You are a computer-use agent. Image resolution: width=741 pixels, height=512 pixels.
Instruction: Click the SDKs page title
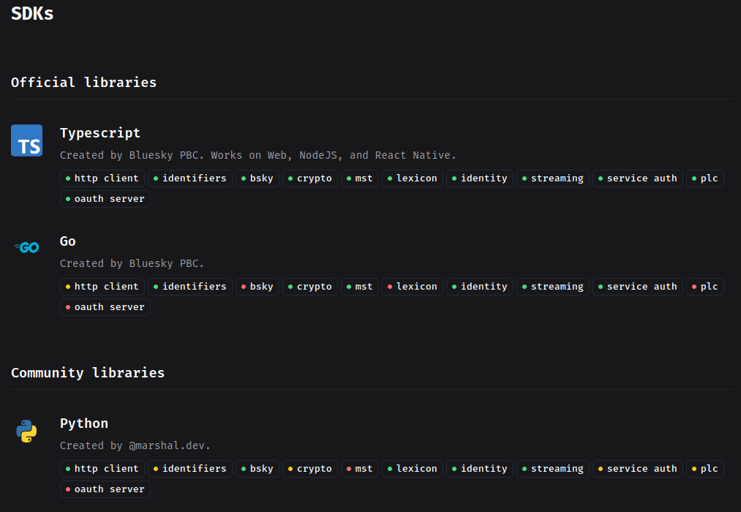(x=31, y=12)
